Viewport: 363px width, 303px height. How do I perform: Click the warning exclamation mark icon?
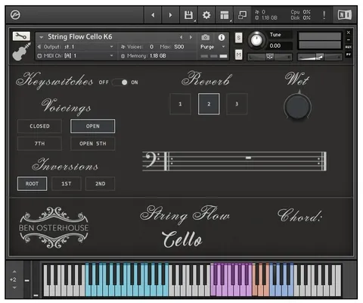click(324, 15)
